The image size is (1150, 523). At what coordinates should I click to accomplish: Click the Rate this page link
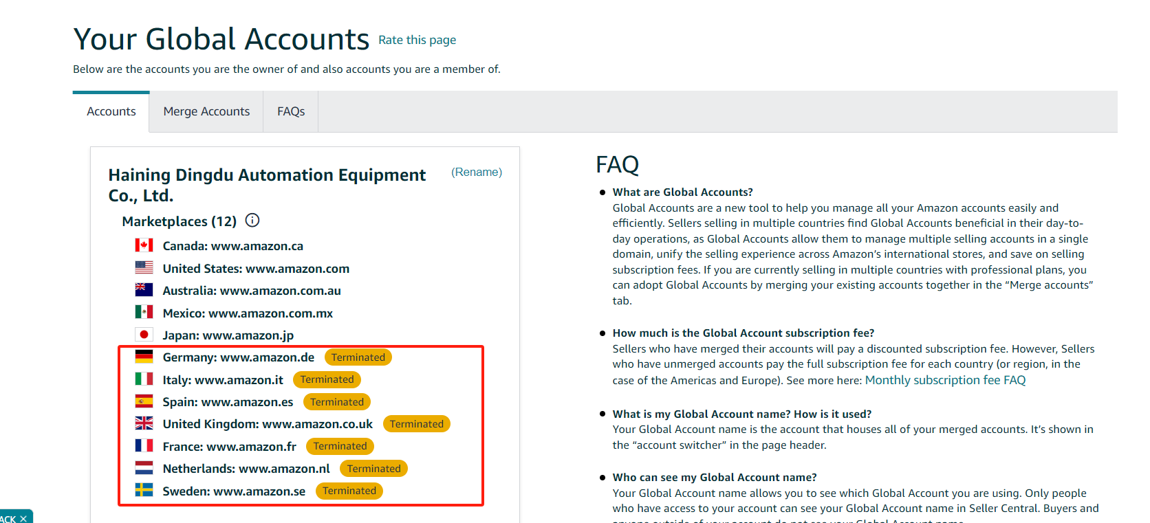[417, 40]
